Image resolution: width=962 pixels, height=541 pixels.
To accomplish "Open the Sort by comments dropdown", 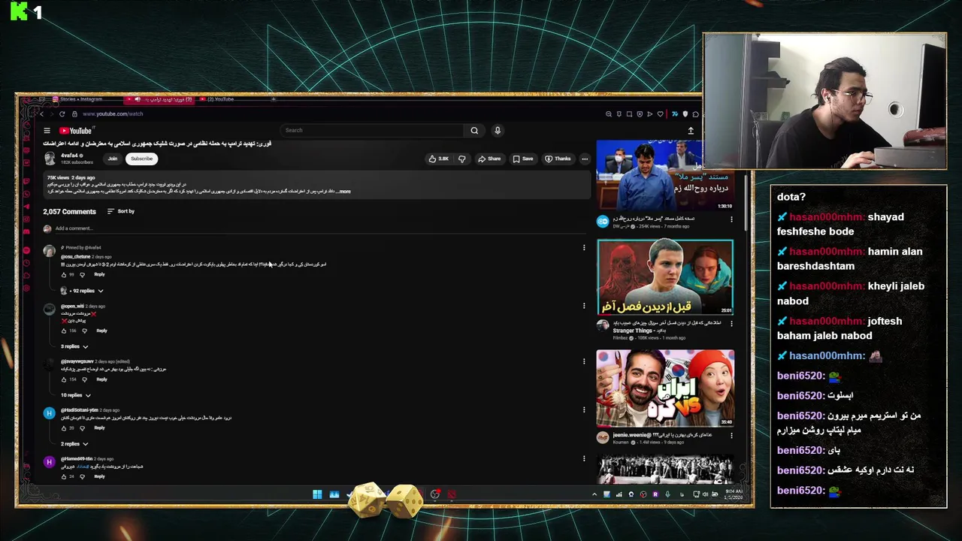I will click(121, 211).
